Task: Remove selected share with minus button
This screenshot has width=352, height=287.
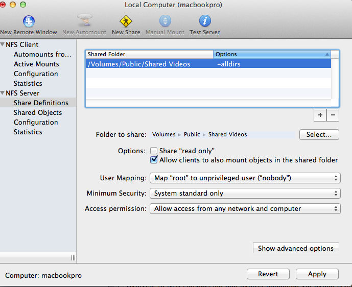Action: click(x=333, y=115)
